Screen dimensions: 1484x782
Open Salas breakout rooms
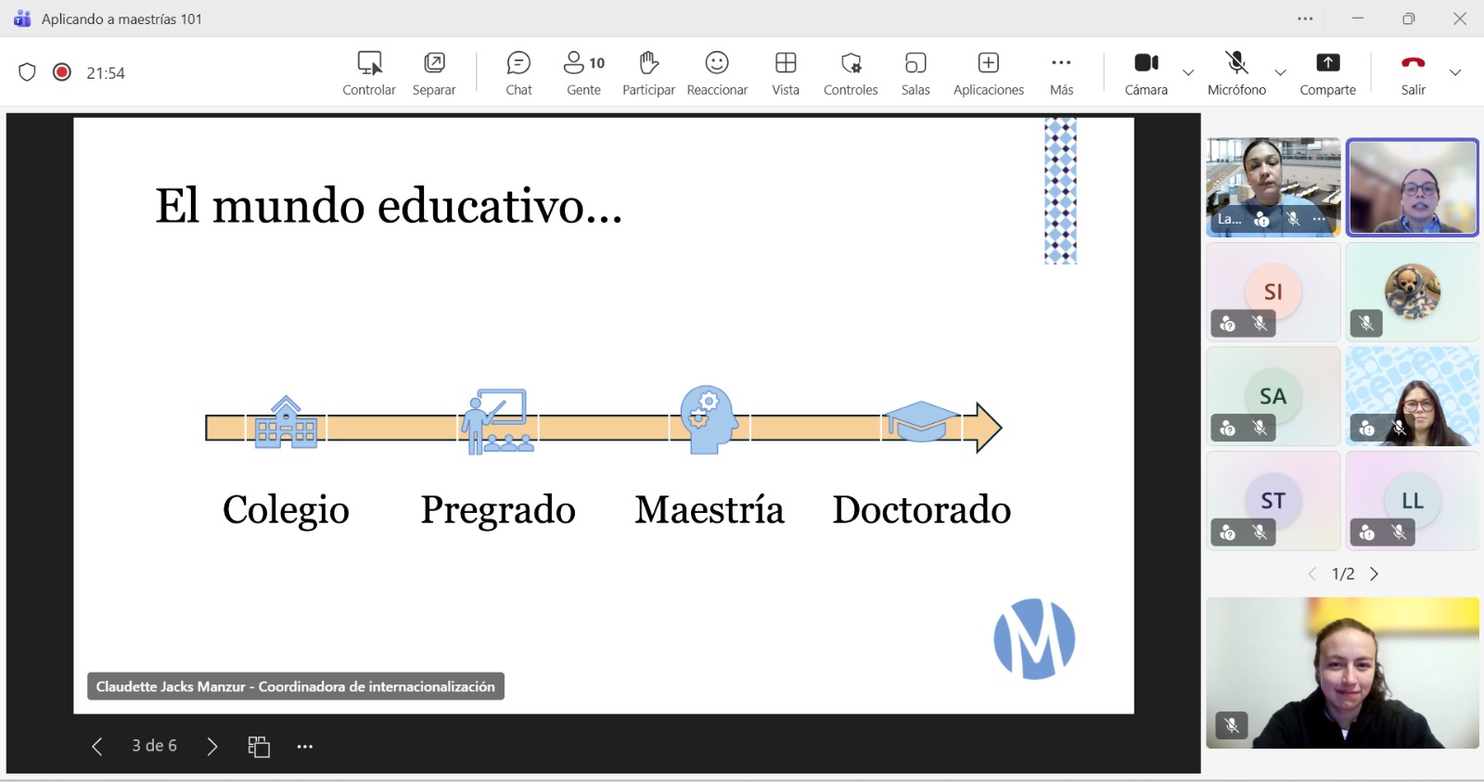click(915, 72)
